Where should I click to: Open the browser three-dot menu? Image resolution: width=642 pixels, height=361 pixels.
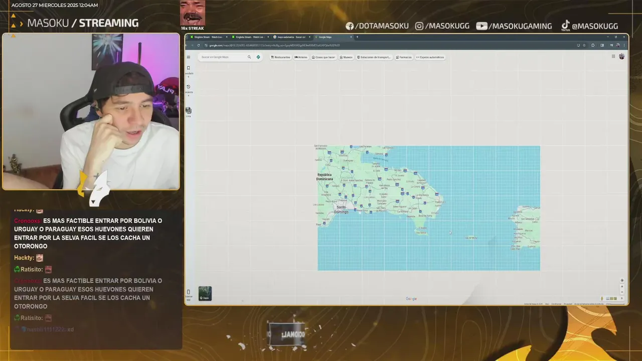[x=624, y=45]
